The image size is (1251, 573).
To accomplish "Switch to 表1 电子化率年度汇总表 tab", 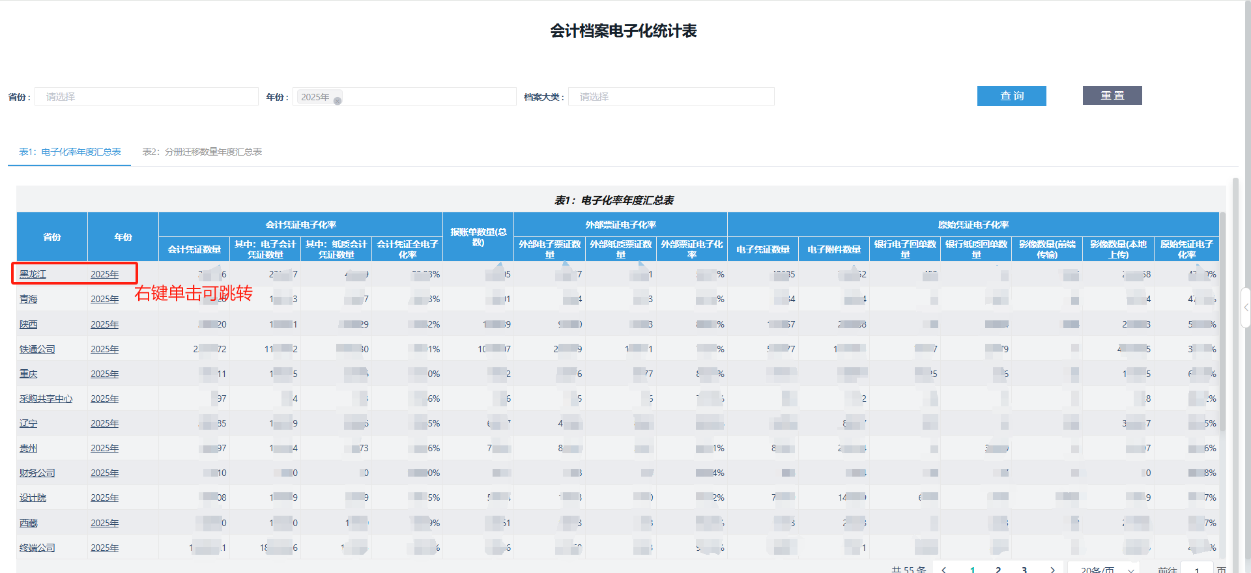I will tap(70, 152).
